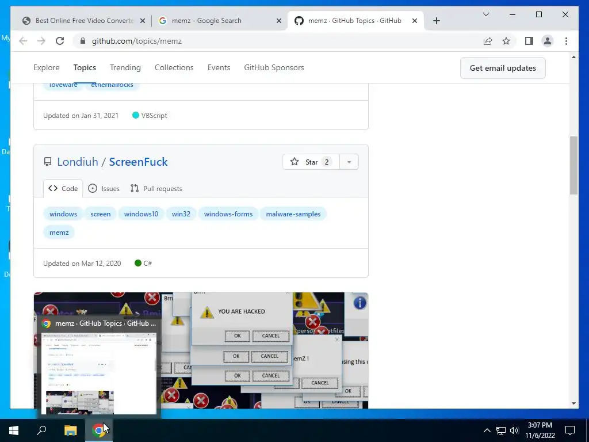Image resolution: width=589 pixels, height=442 pixels.
Task: View site security lock info
Action: point(83,41)
